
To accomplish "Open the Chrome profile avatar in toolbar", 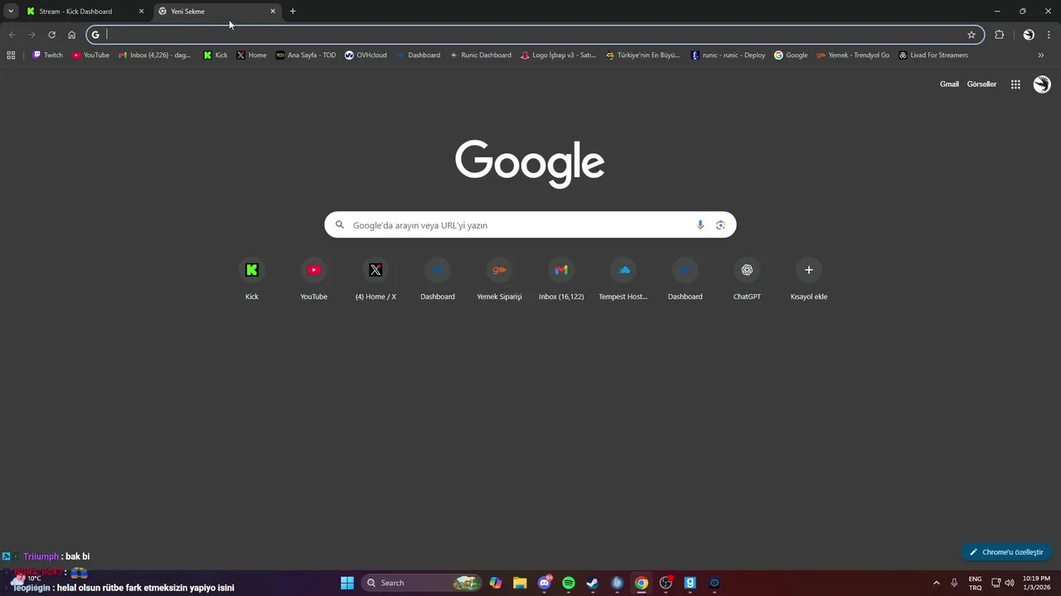I will 1029,35.
